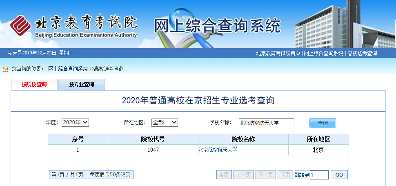Open 北京航空航天大学 result link

pos(218,150)
